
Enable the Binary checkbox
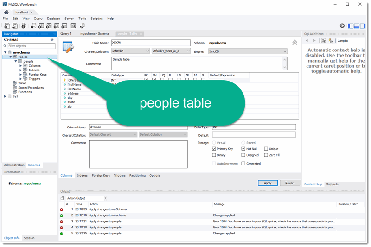tap(214, 155)
